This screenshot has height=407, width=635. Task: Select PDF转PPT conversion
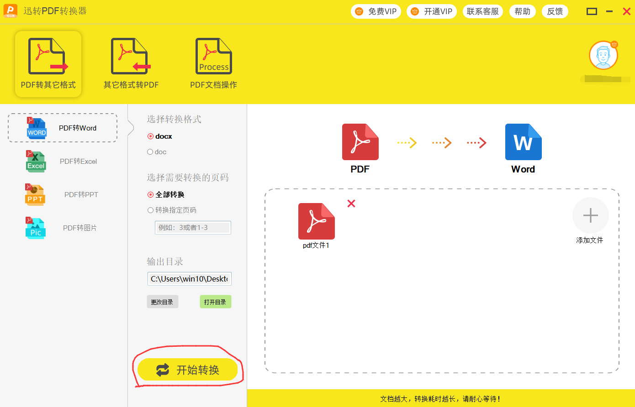point(63,195)
